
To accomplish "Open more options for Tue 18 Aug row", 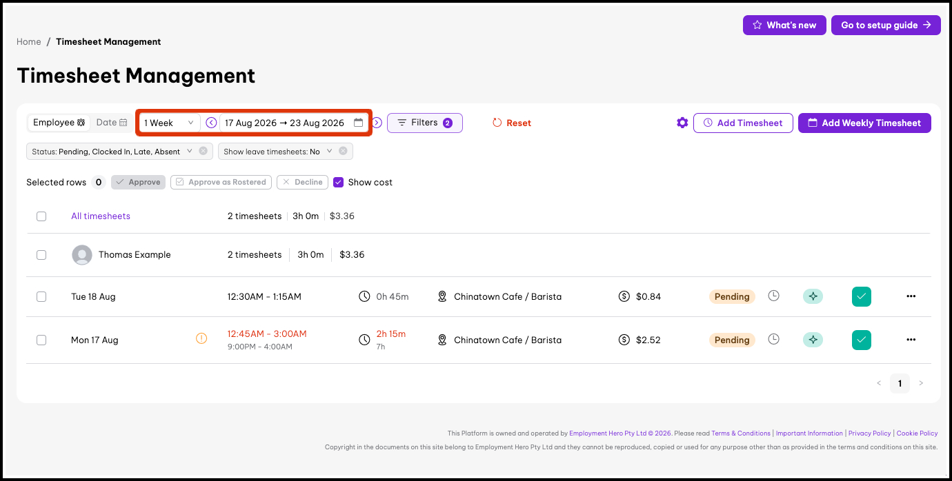I will pyautogui.click(x=911, y=296).
